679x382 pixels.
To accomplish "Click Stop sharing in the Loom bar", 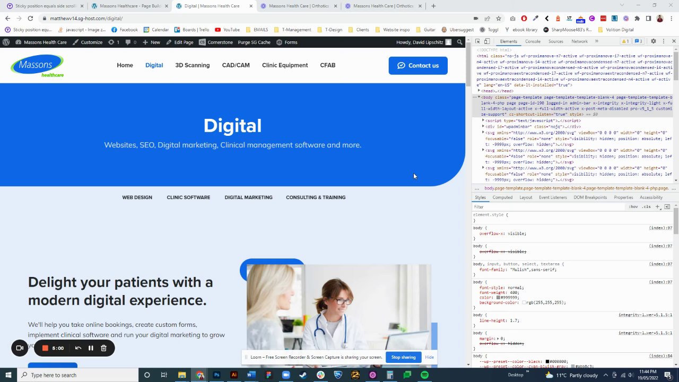I will coord(404,357).
